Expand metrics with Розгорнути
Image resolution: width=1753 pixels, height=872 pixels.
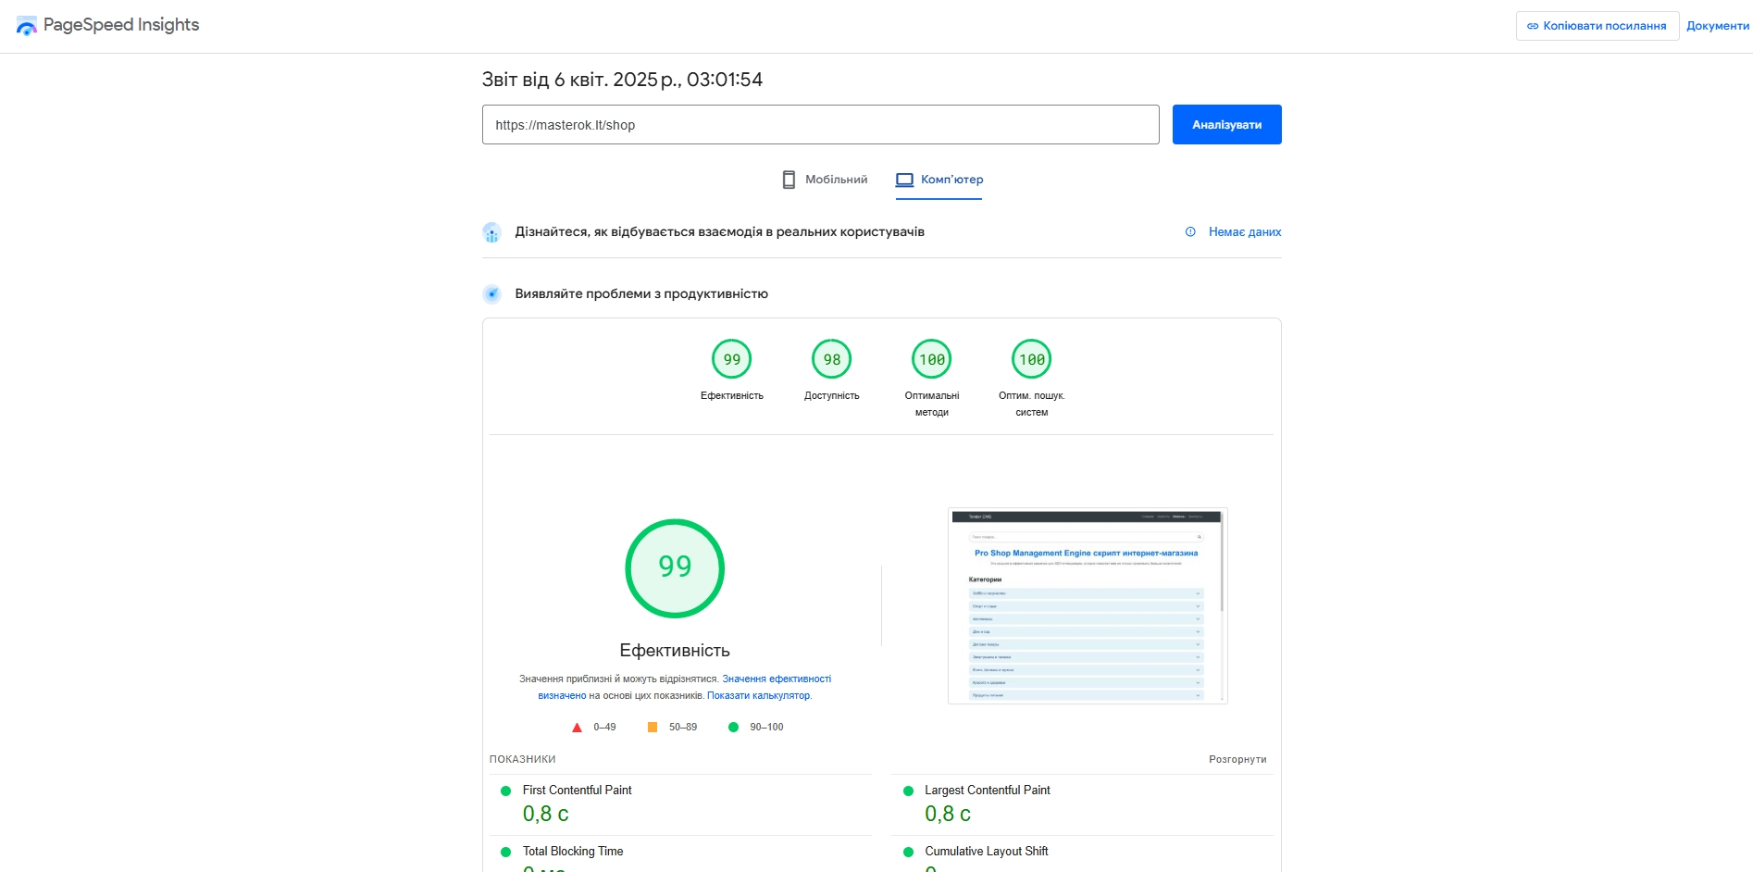[1237, 759]
